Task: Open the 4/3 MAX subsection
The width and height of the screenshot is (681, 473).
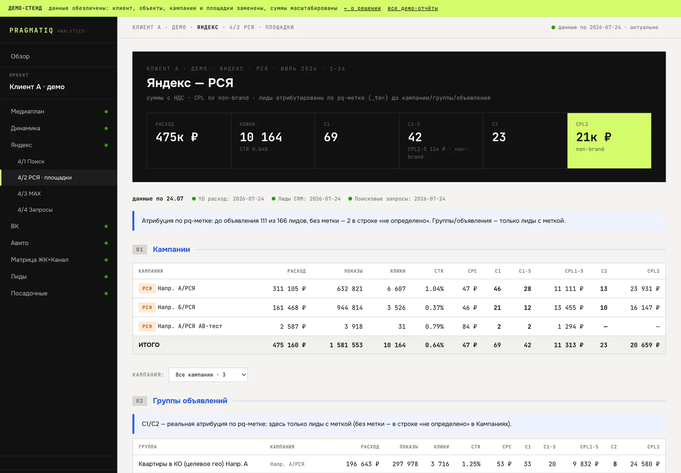Action: point(58,194)
